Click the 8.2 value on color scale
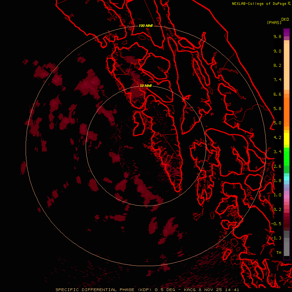 pyautogui.click(x=277, y=65)
